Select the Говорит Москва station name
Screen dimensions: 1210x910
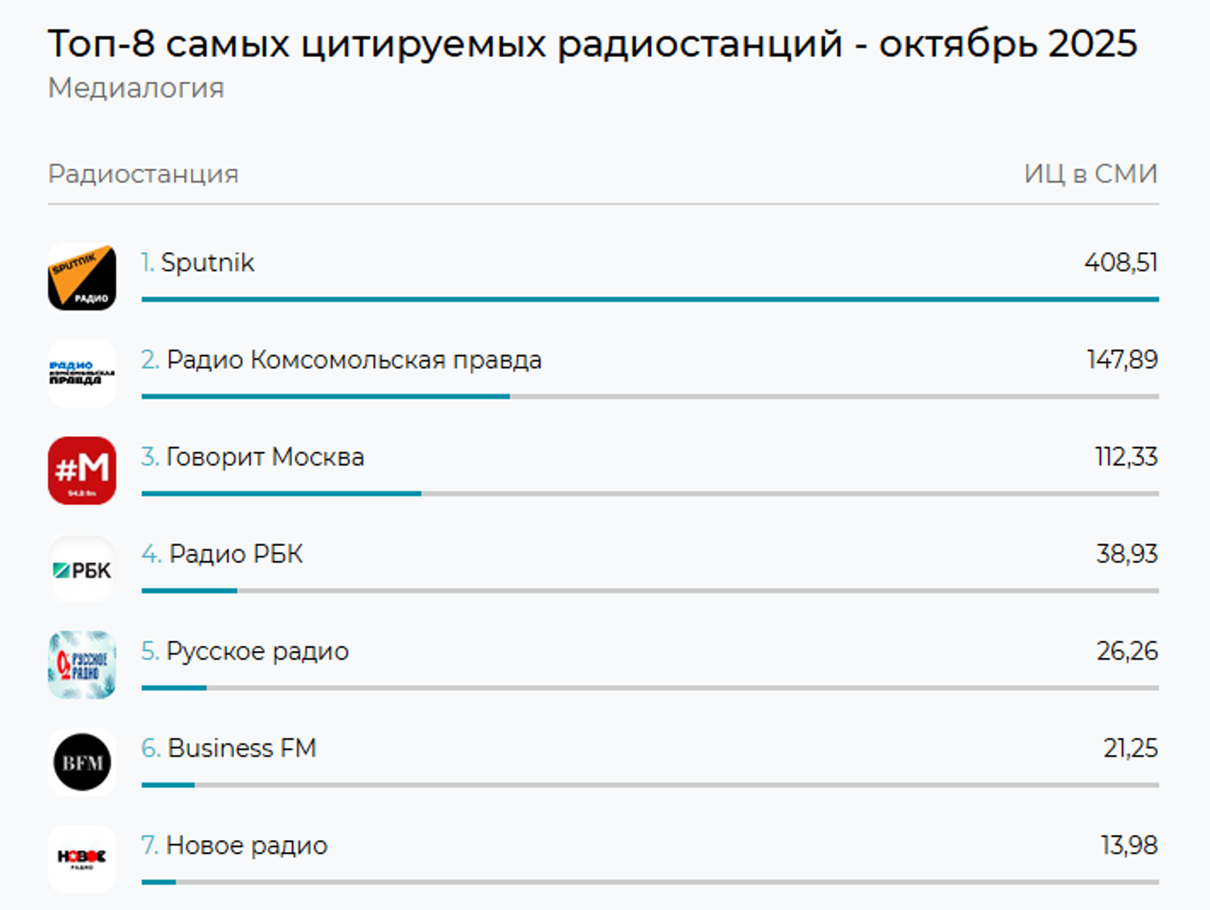tap(265, 457)
